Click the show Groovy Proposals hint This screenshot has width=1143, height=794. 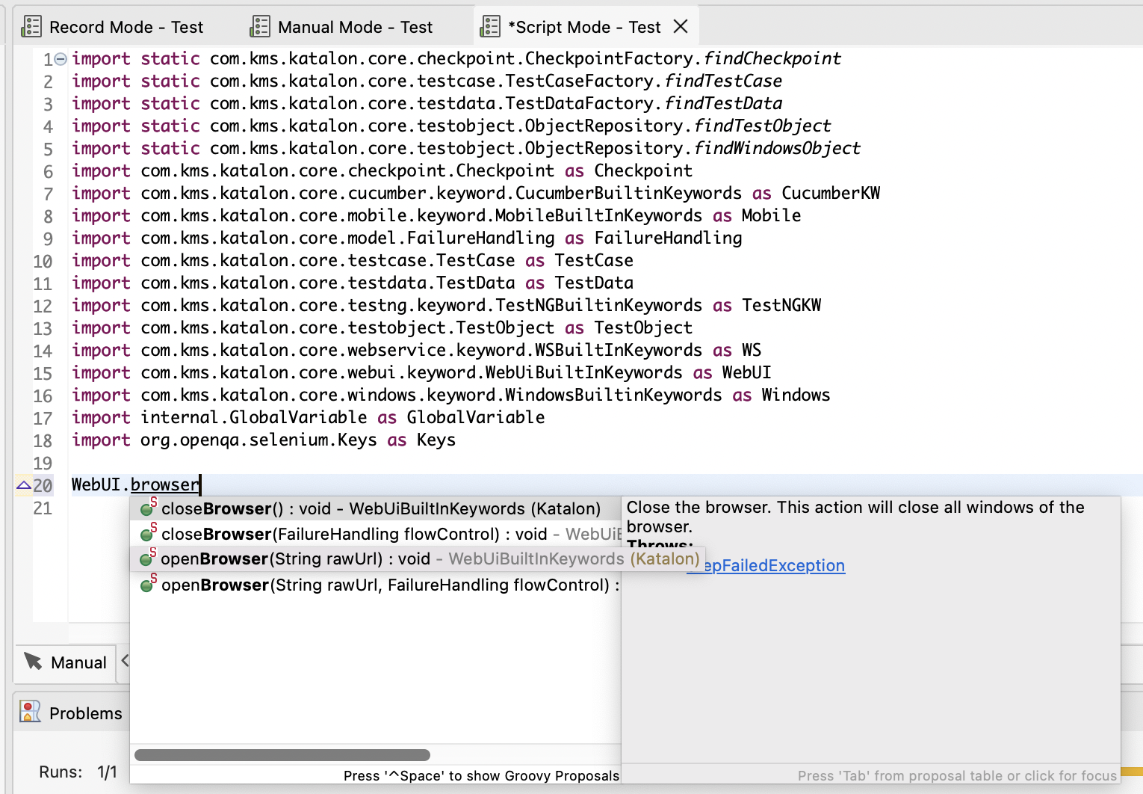tap(481, 776)
